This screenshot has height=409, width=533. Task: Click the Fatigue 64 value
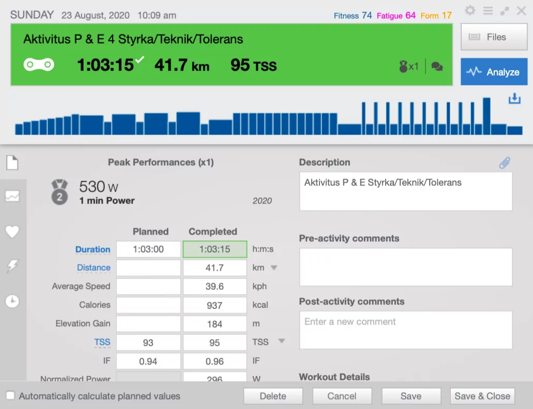397,16
